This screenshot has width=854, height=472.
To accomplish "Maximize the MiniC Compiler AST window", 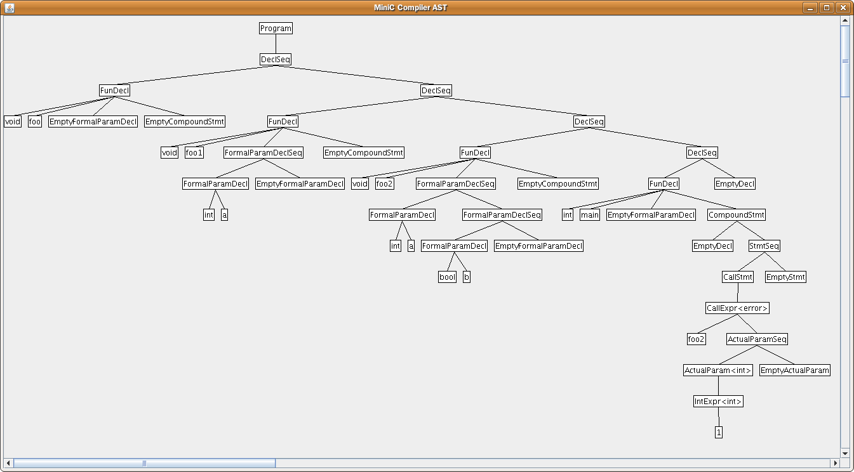I will pyautogui.click(x=826, y=8).
